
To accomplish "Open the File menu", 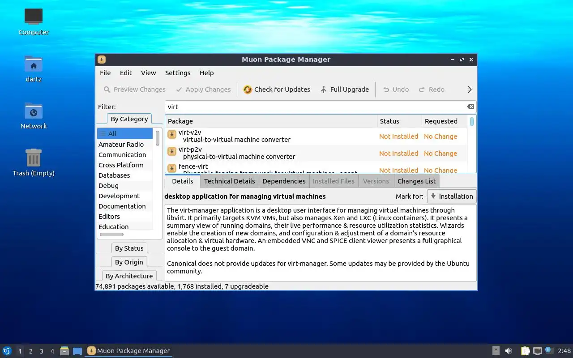I will coord(105,73).
